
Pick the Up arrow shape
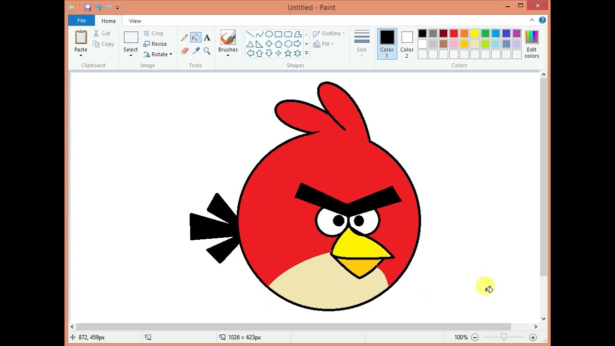coord(259,53)
